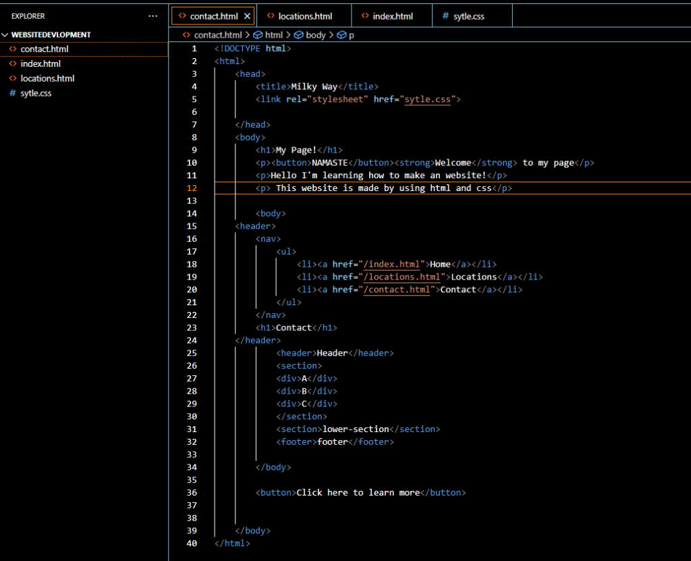The image size is (691, 561).
Task: Click HTML file icon beside index.html in Explorer
Action: click(x=12, y=63)
